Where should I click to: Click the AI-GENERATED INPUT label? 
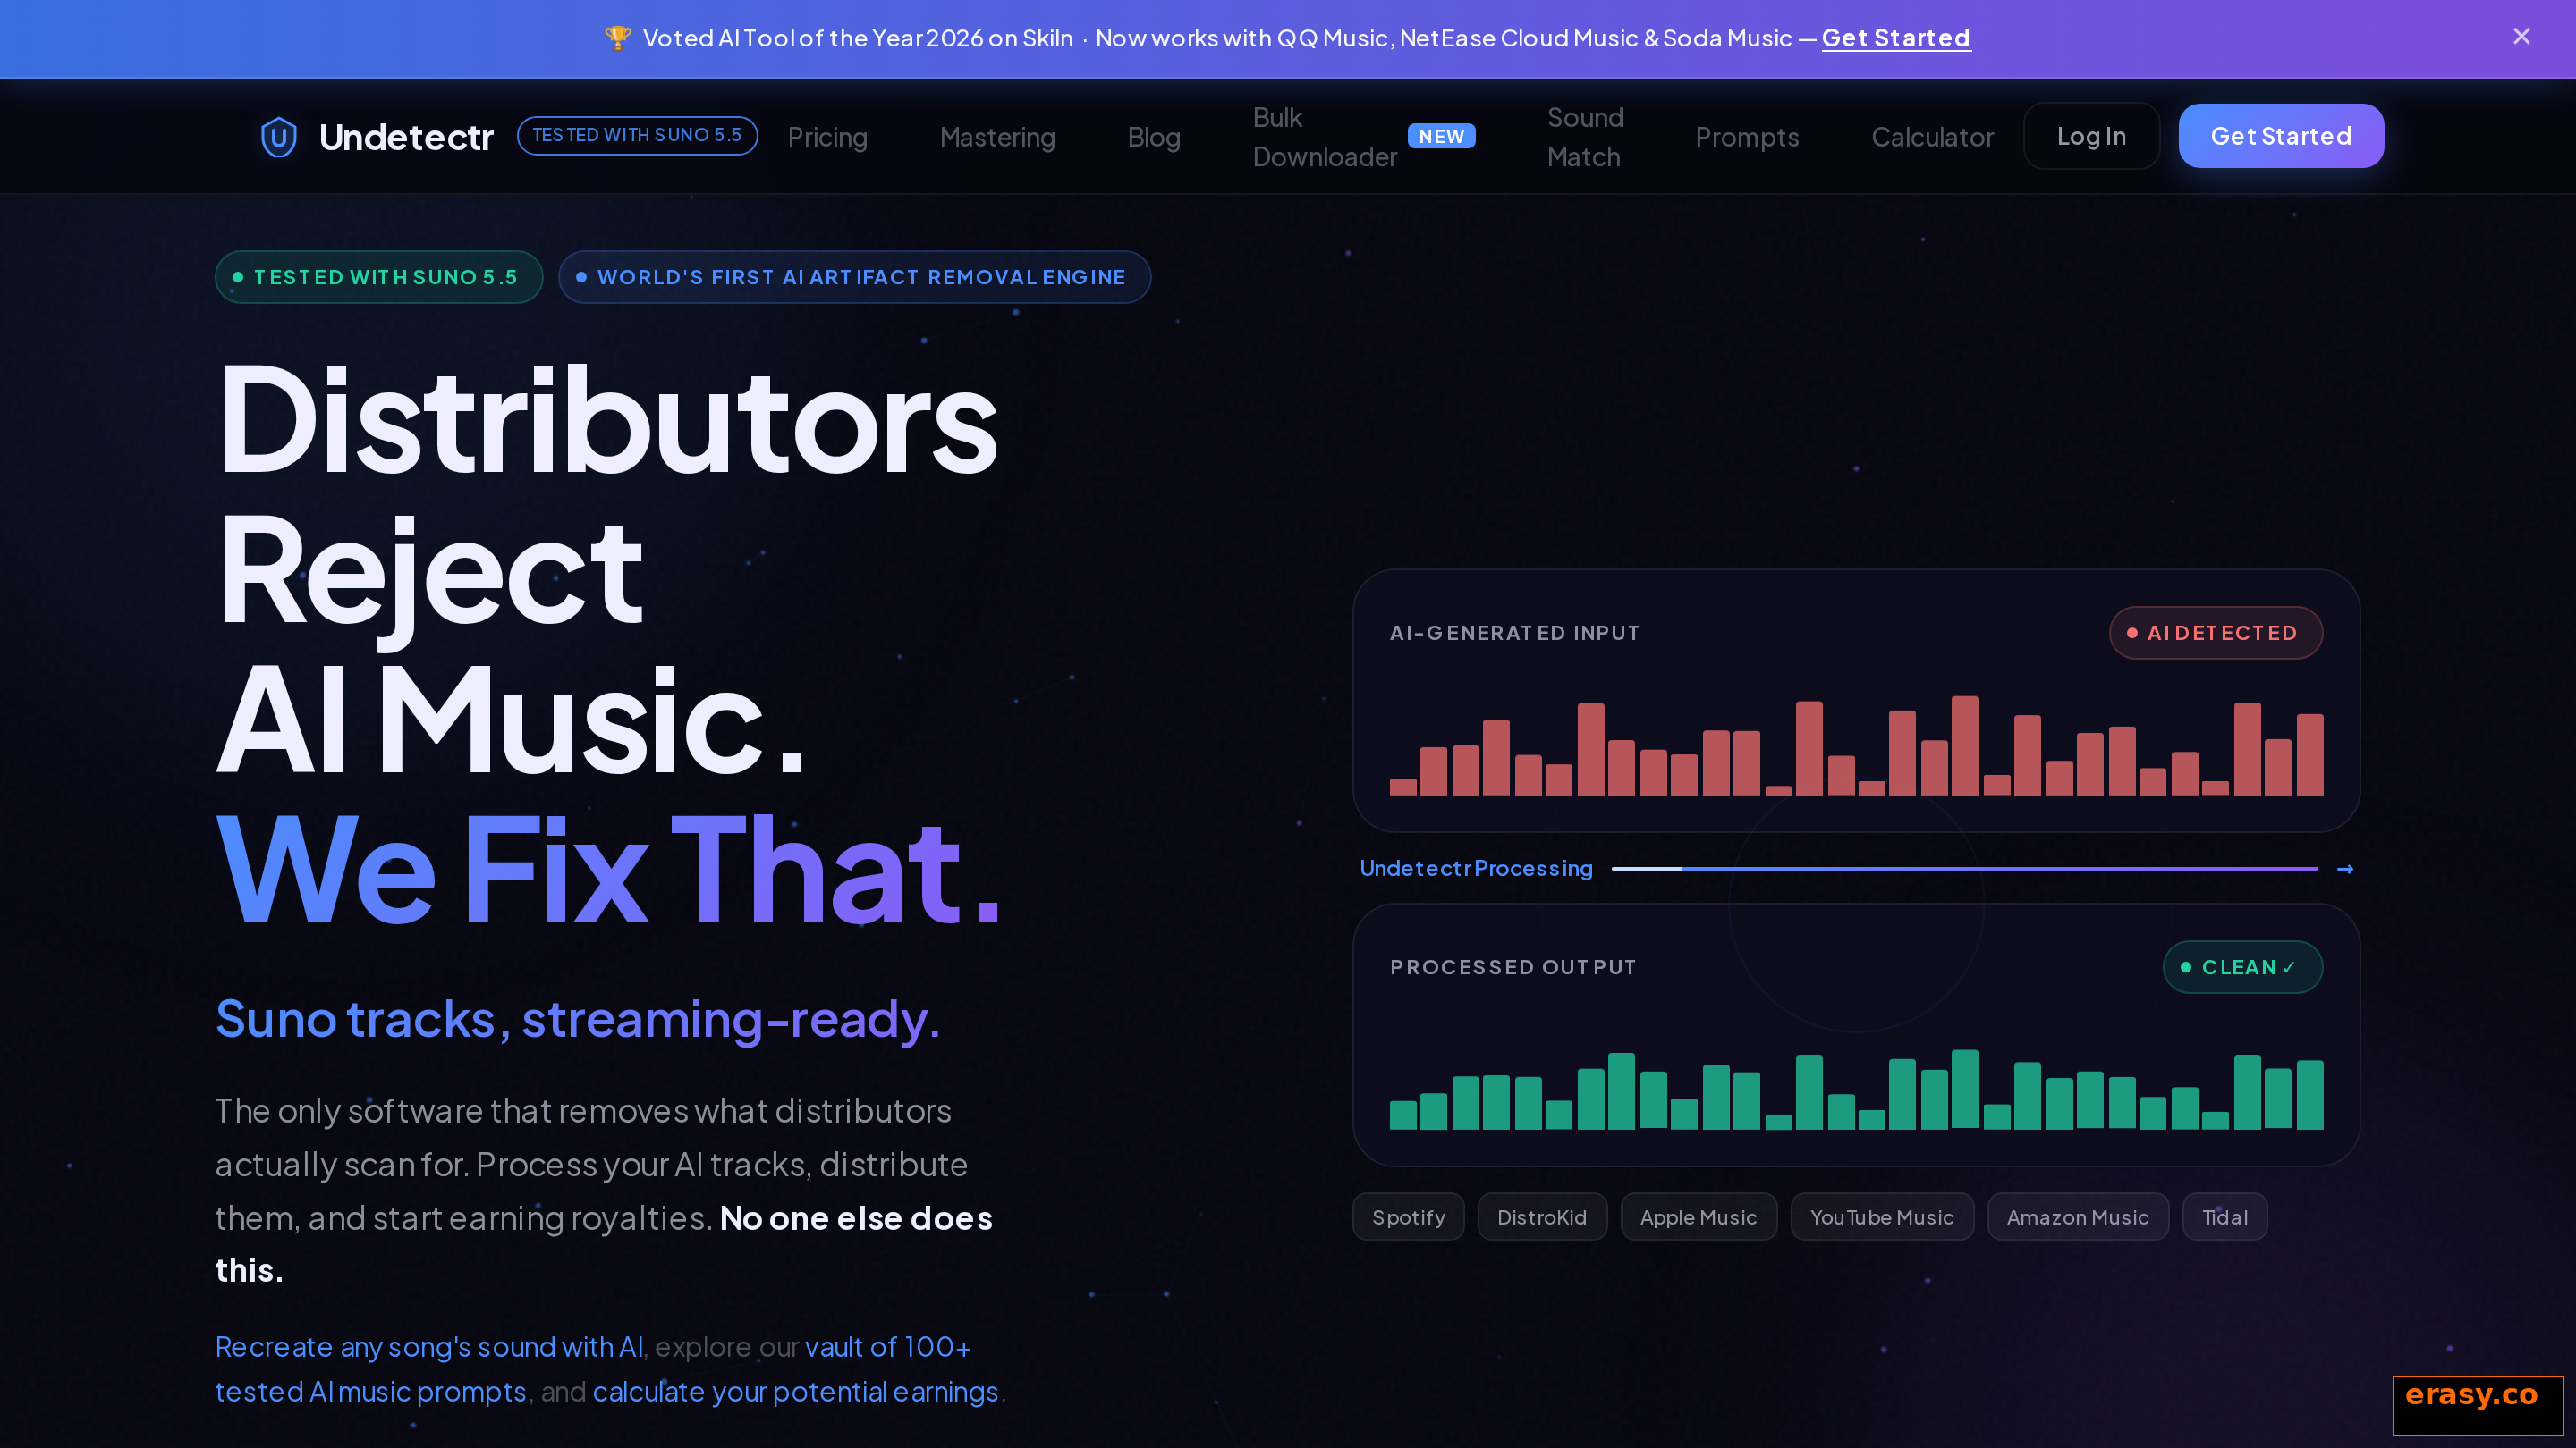[1514, 633]
